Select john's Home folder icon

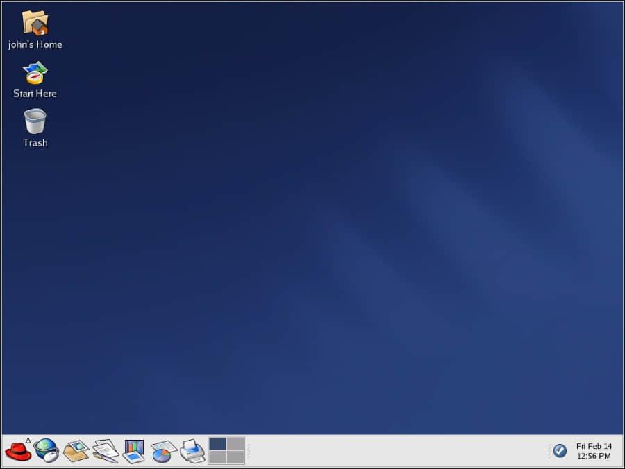click(x=35, y=23)
